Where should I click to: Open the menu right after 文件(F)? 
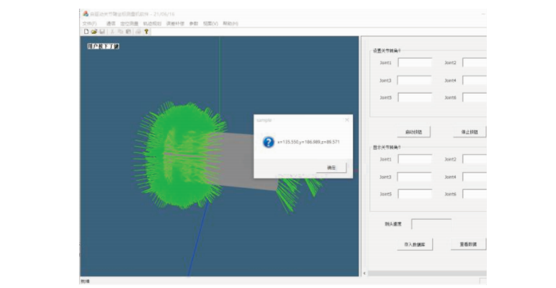(111, 24)
